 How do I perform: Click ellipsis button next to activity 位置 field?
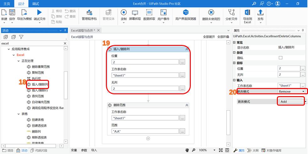[183, 62]
